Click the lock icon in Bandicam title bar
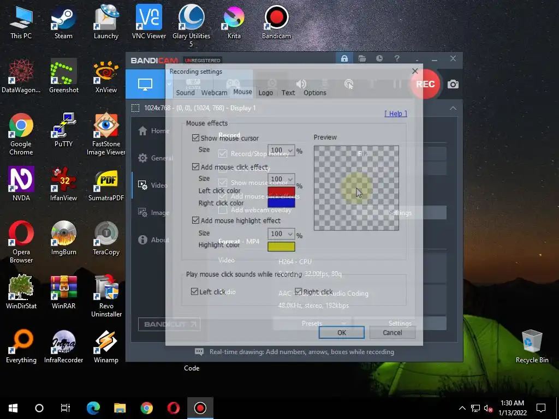Image resolution: width=559 pixels, height=419 pixels. point(344,58)
